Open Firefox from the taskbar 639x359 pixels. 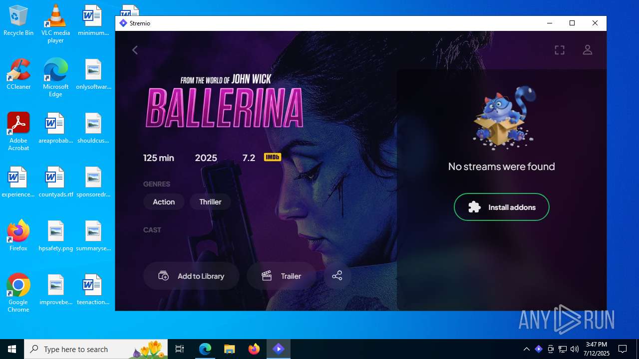[254, 349]
